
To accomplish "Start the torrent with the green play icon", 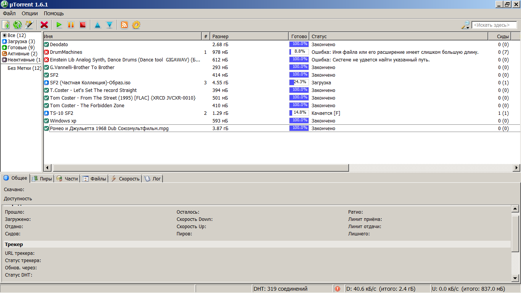I will tap(59, 25).
